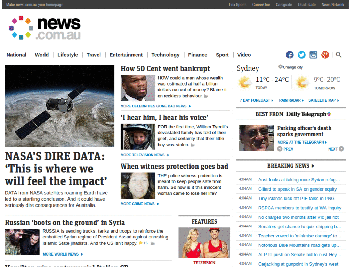
Task: Open 'I hear him, I hear his voice' headline
Action: tap(164, 118)
